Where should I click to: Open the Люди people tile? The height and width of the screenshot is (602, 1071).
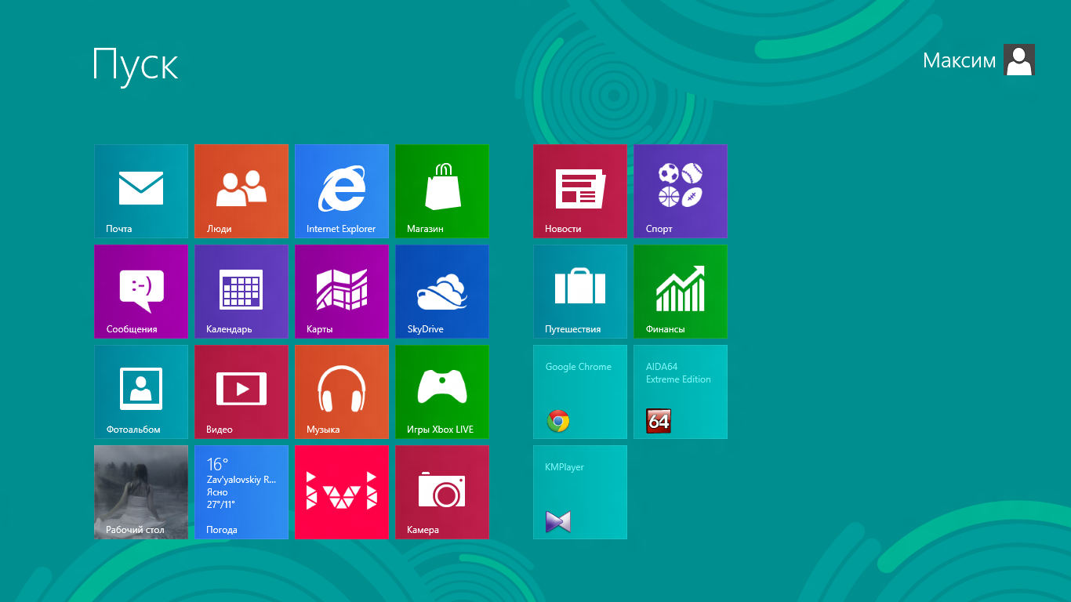(241, 190)
